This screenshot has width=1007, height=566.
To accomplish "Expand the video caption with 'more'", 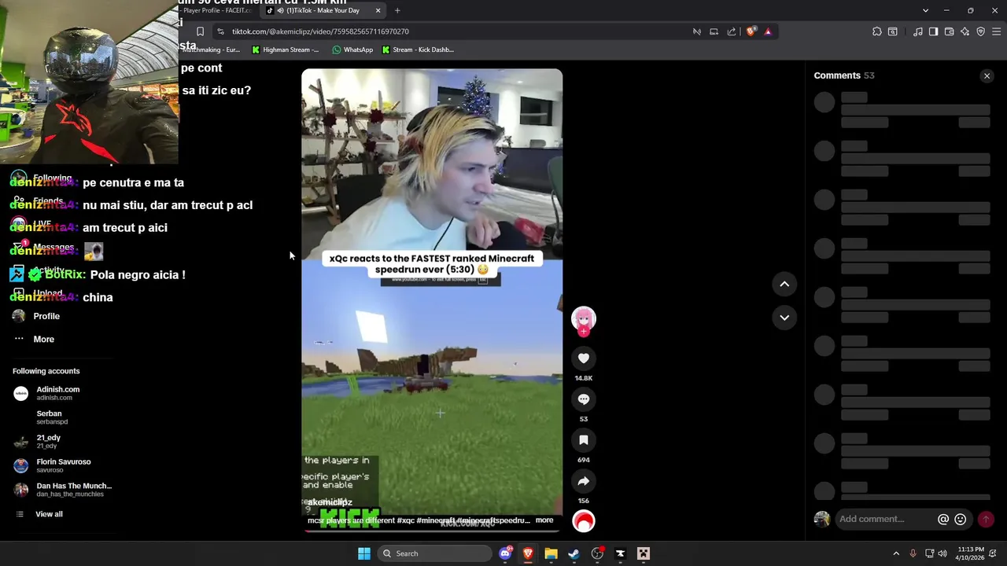I will 544,520.
